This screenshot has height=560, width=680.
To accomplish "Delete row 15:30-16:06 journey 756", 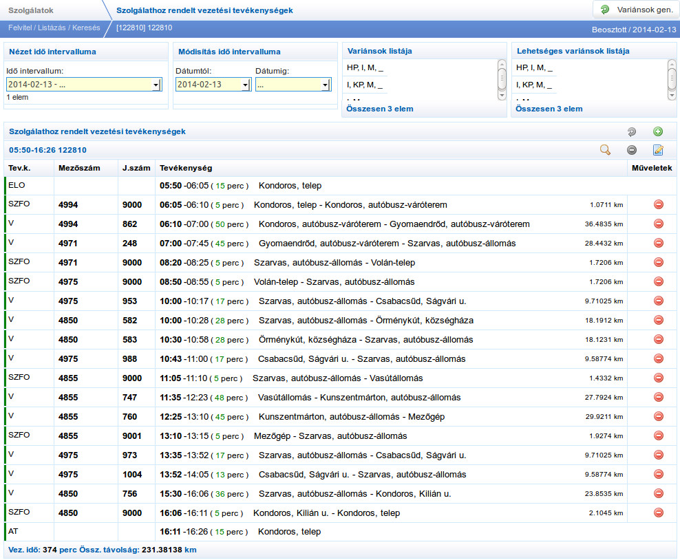I will point(658,493).
